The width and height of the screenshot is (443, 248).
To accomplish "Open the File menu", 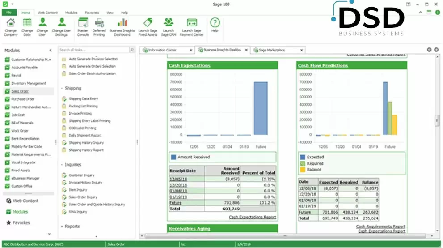I will point(9,13).
